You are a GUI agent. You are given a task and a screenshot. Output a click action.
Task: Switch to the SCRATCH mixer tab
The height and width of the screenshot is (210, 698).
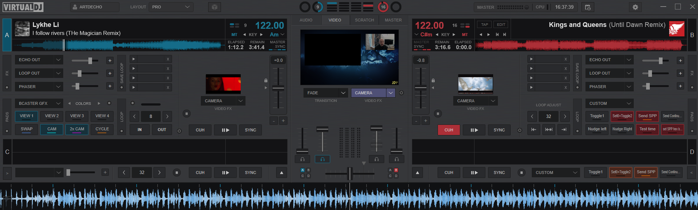click(365, 20)
